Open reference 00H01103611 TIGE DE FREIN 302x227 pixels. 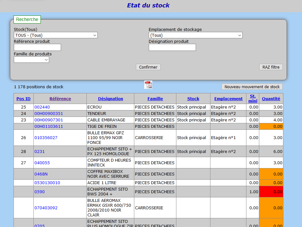coord(49,127)
